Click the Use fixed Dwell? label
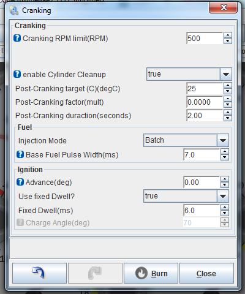Image resolution: width=245 pixels, height=294 pixels. pos(47,196)
